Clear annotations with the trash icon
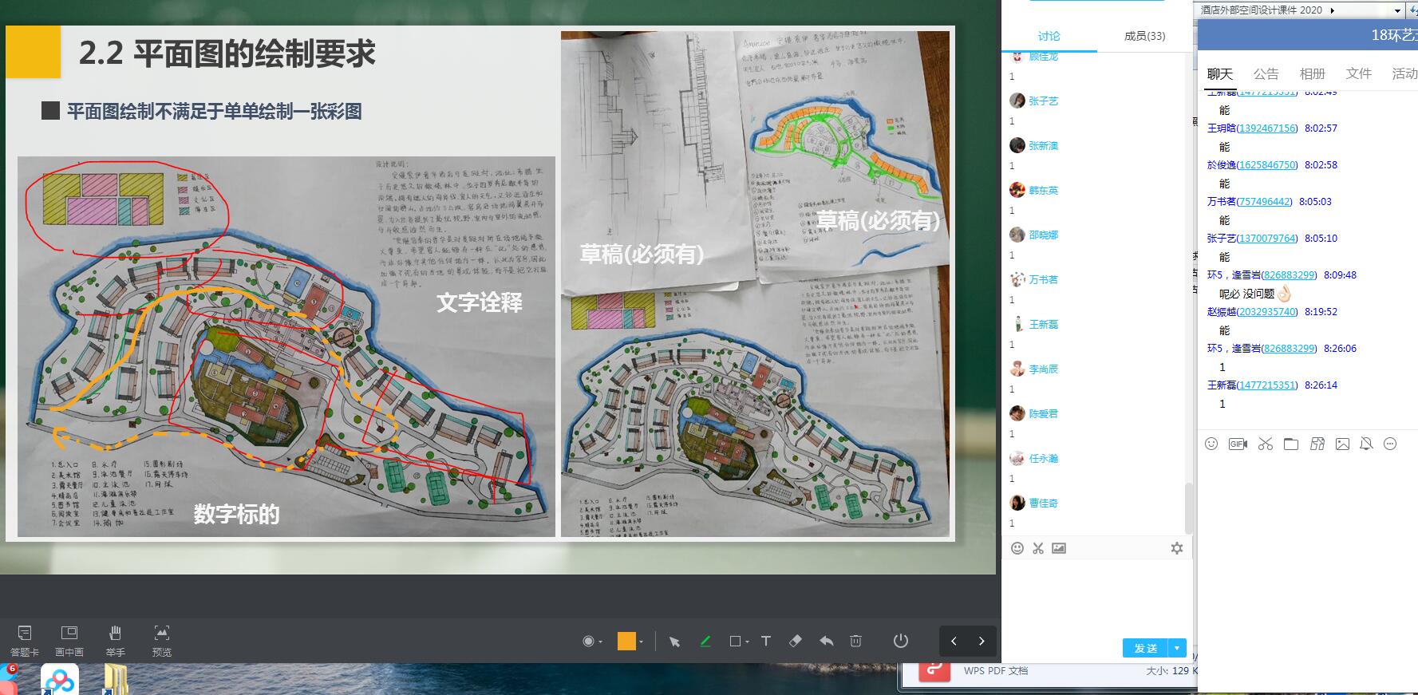Image resolution: width=1418 pixels, height=695 pixels. click(855, 641)
